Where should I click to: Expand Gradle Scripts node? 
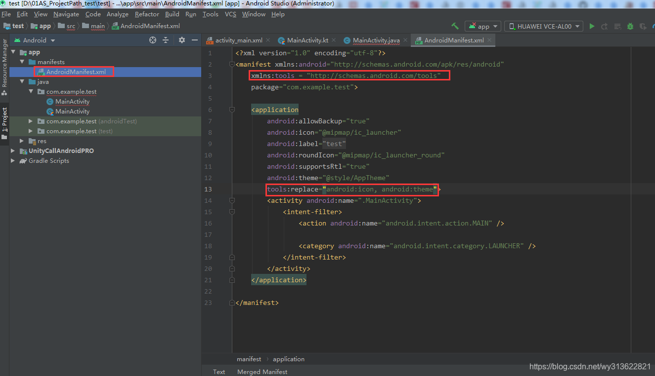[x=13, y=161]
